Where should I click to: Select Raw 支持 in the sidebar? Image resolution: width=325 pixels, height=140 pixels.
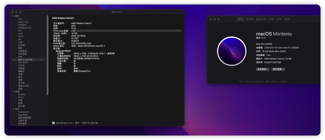(23, 115)
